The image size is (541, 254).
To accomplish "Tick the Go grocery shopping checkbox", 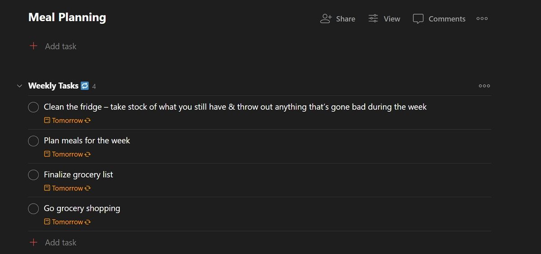I will pos(33,209).
